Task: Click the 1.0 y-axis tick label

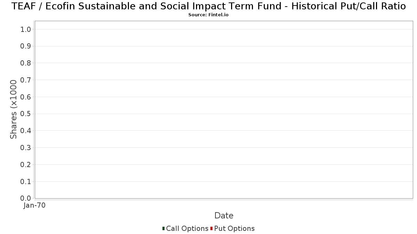Action: click(26, 29)
